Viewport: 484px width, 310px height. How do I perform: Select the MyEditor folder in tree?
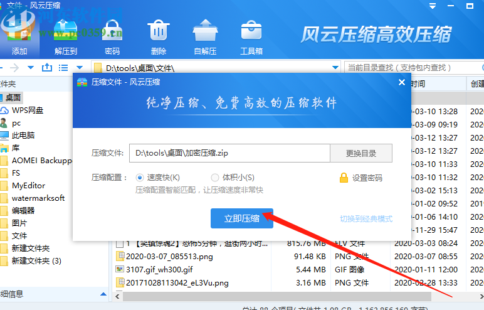point(28,186)
